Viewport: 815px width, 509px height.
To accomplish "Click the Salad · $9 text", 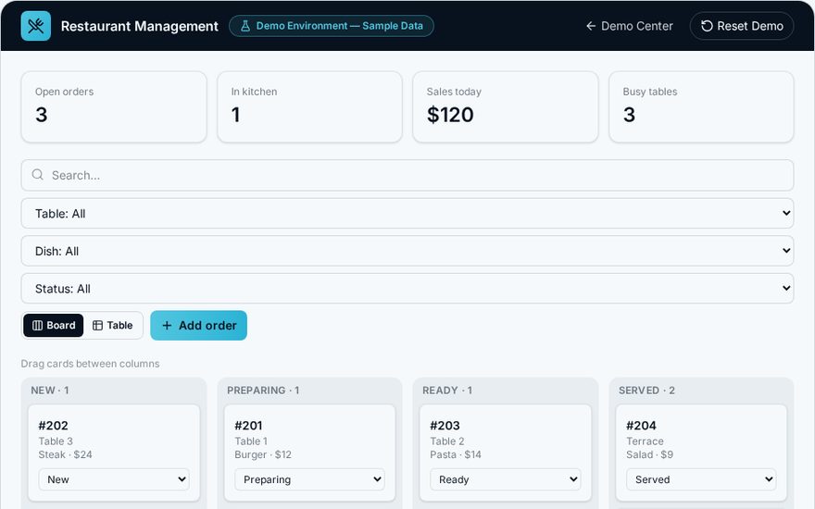I will (650, 454).
